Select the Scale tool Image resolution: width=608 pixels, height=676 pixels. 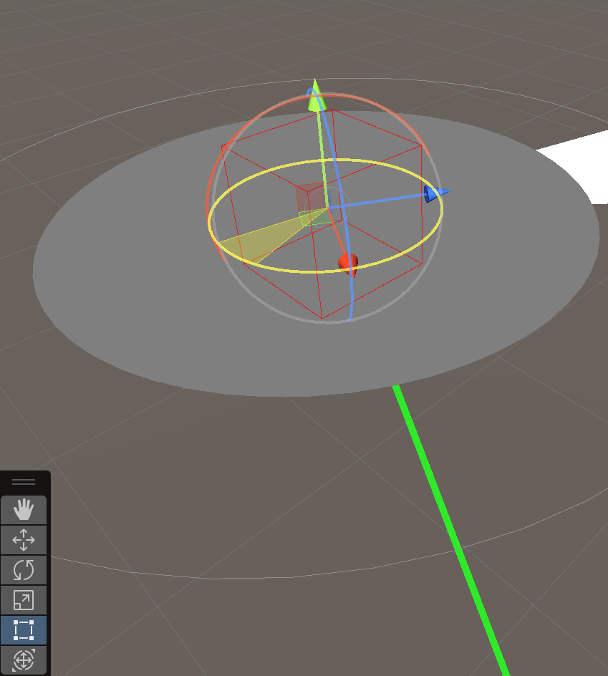click(24, 600)
